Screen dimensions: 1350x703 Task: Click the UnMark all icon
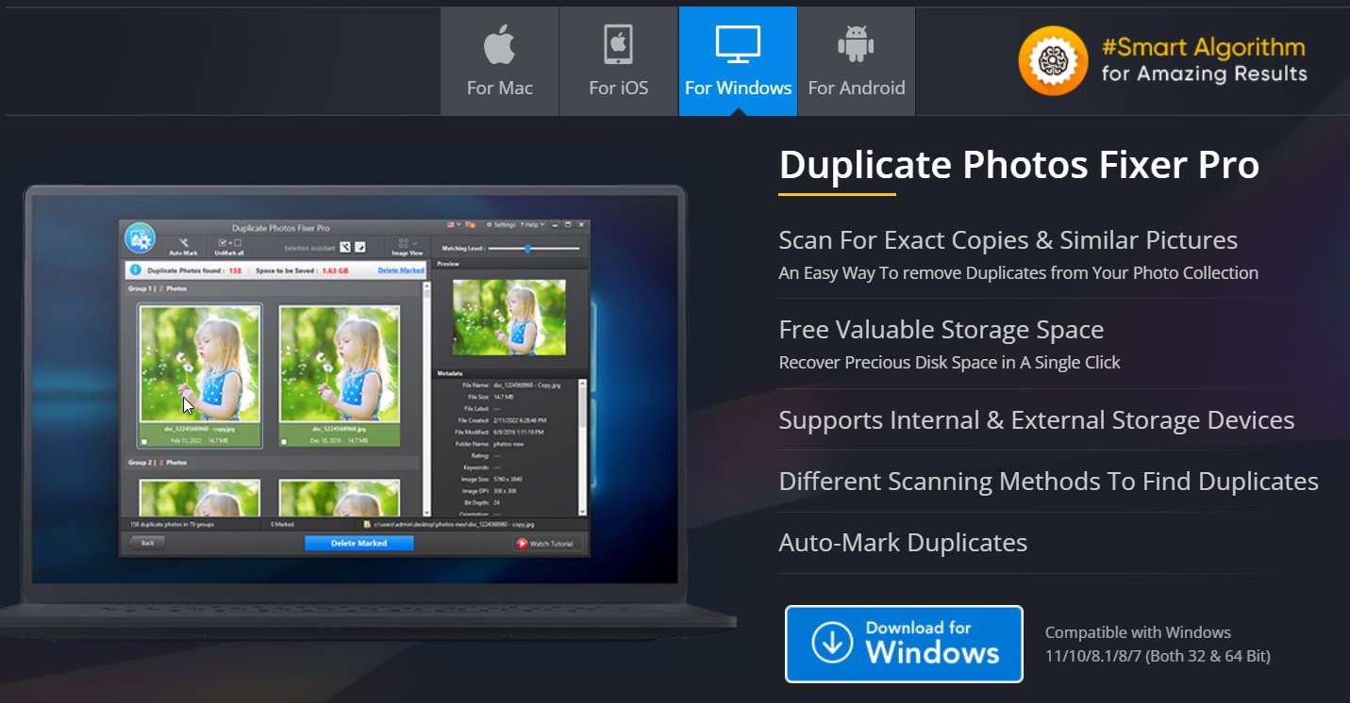click(x=229, y=242)
